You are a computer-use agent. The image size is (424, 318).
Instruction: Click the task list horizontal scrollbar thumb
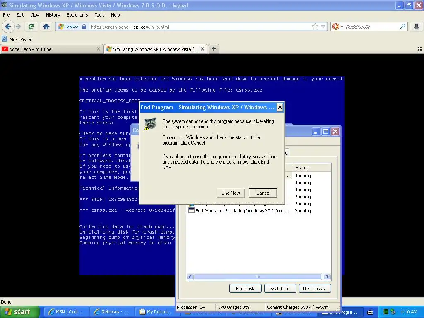click(x=258, y=277)
